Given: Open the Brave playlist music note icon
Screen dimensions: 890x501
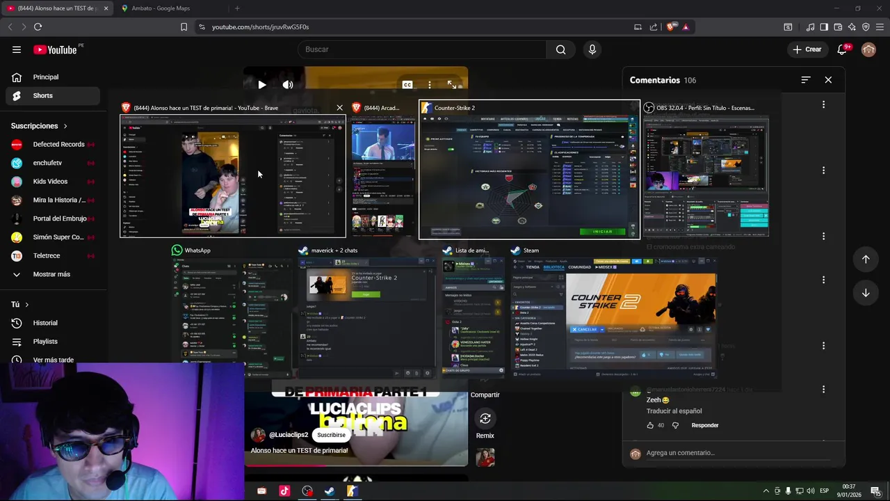Looking at the screenshot, I should pos(810,27).
